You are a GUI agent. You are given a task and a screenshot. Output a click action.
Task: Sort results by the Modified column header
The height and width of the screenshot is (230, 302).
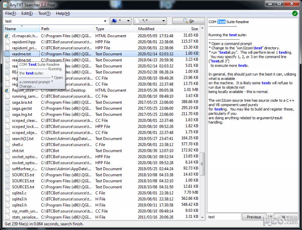(x=156, y=29)
